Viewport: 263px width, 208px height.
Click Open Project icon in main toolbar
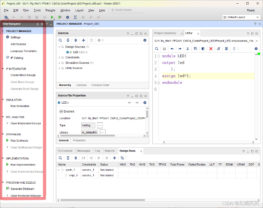(6, 17)
